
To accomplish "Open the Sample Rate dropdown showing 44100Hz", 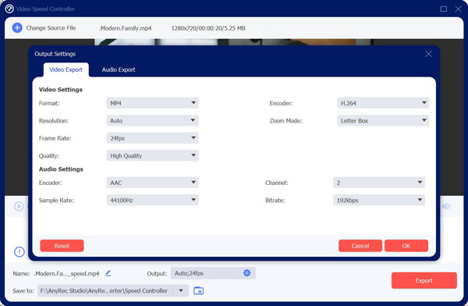I will pos(153,200).
